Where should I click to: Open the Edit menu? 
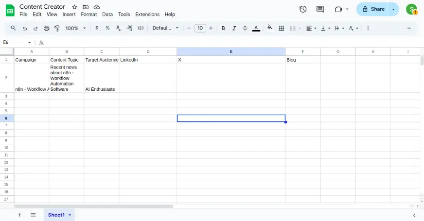coord(37,14)
